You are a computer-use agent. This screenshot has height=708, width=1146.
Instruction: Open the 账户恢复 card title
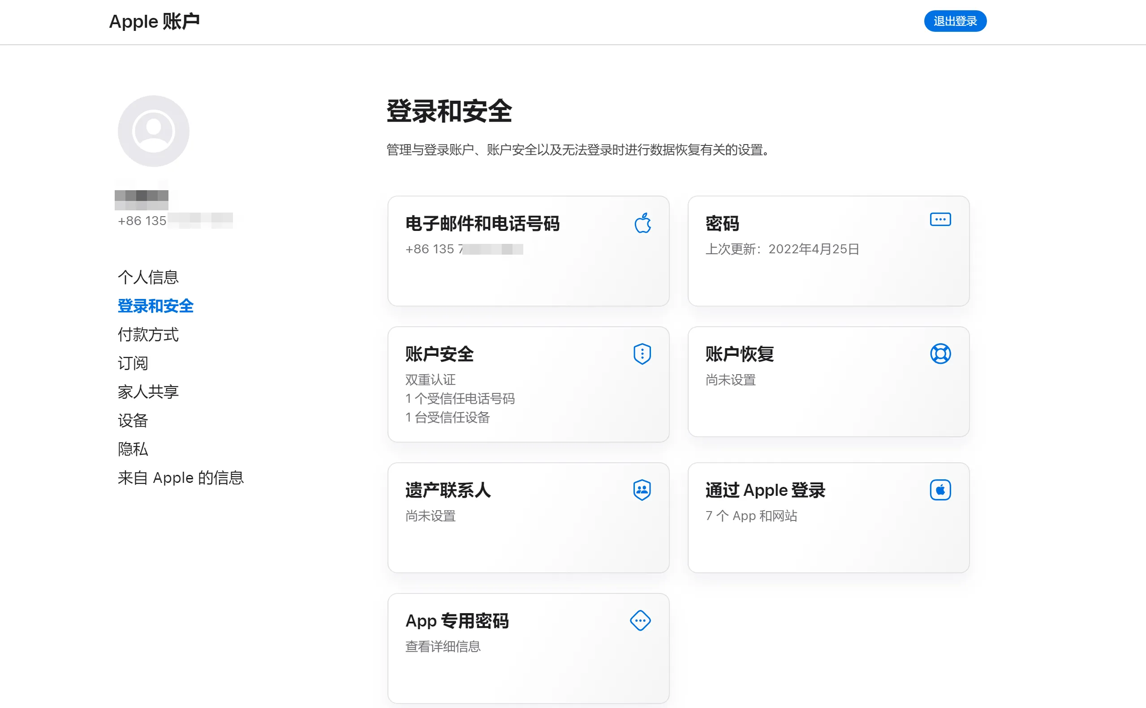click(x=740, y=354)
